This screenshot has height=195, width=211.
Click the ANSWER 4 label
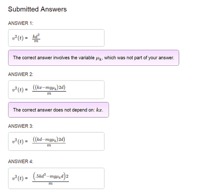coord(20,162)
